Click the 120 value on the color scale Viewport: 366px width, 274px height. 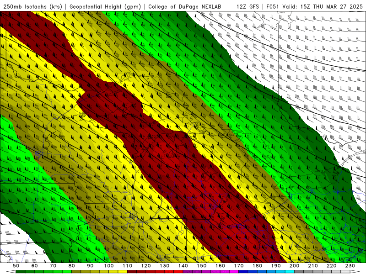pyautogui.click(x=146, y=266)
